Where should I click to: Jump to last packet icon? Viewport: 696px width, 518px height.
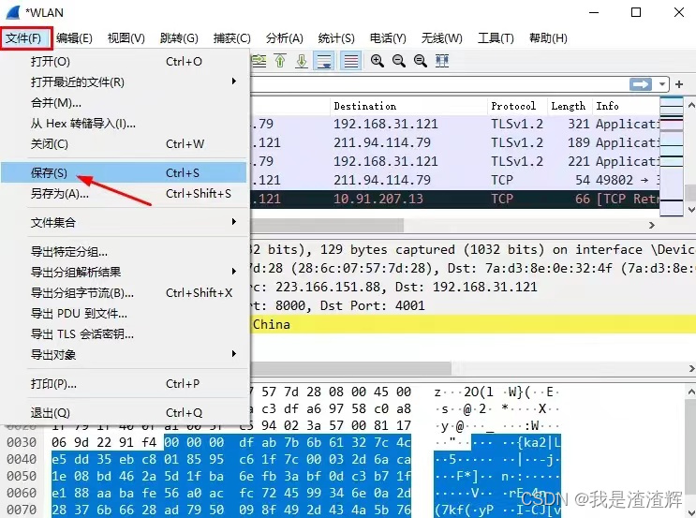(302, 61)
